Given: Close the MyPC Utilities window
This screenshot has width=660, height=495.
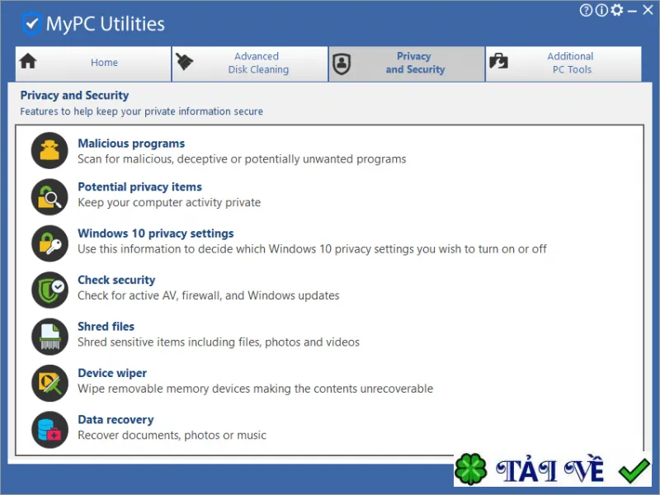Looking at the screenshot, I should (648, 10).
